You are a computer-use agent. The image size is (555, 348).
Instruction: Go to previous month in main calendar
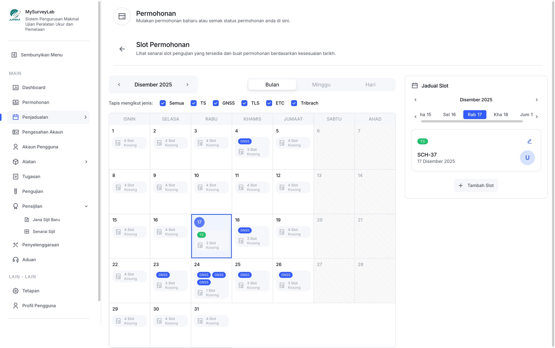pyautogui.click(x=119, y=85)
